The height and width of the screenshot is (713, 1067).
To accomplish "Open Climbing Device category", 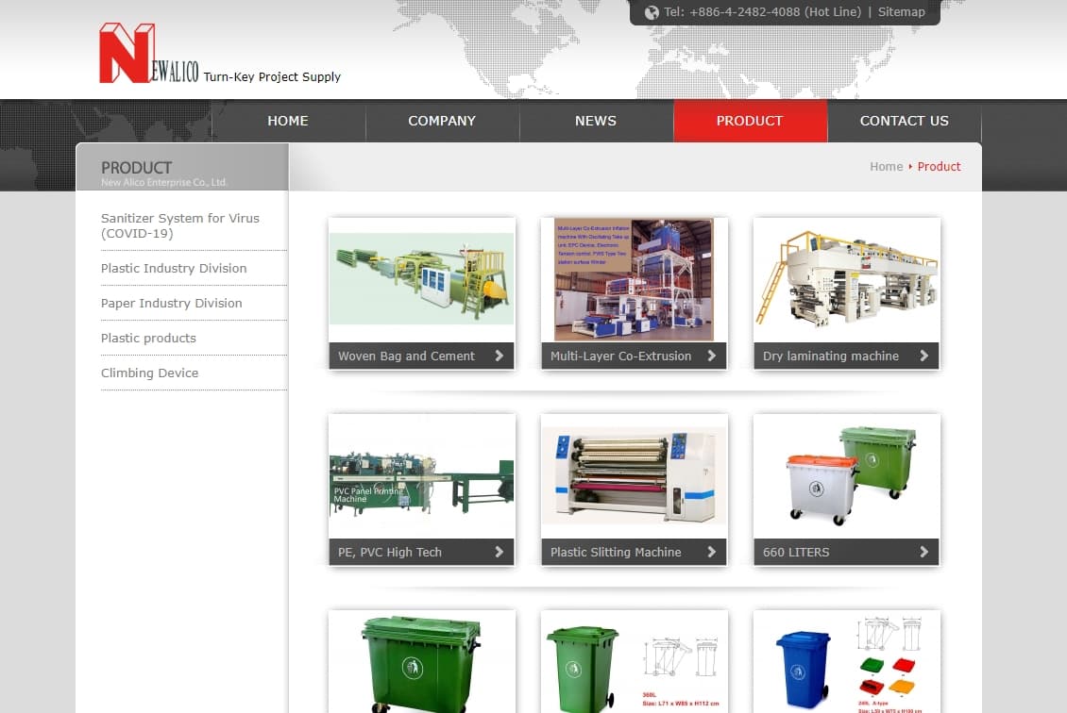I will (x=150, y=373).
